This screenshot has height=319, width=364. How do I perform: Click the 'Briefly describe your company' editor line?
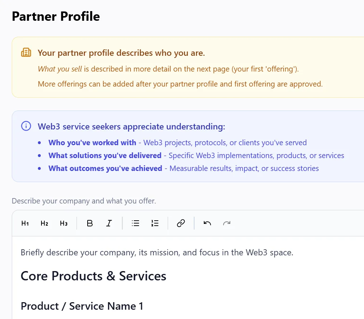coord(157,252)
